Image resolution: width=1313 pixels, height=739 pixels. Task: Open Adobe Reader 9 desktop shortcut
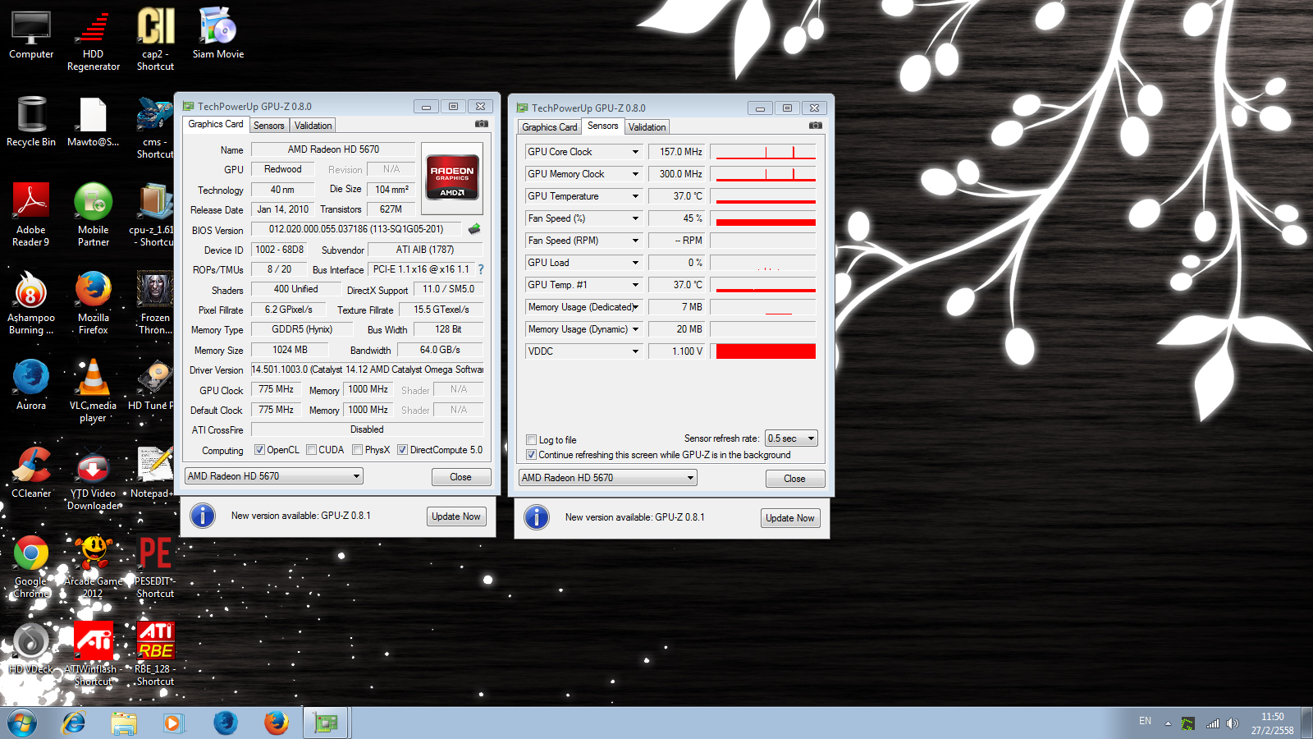(31, 215)
